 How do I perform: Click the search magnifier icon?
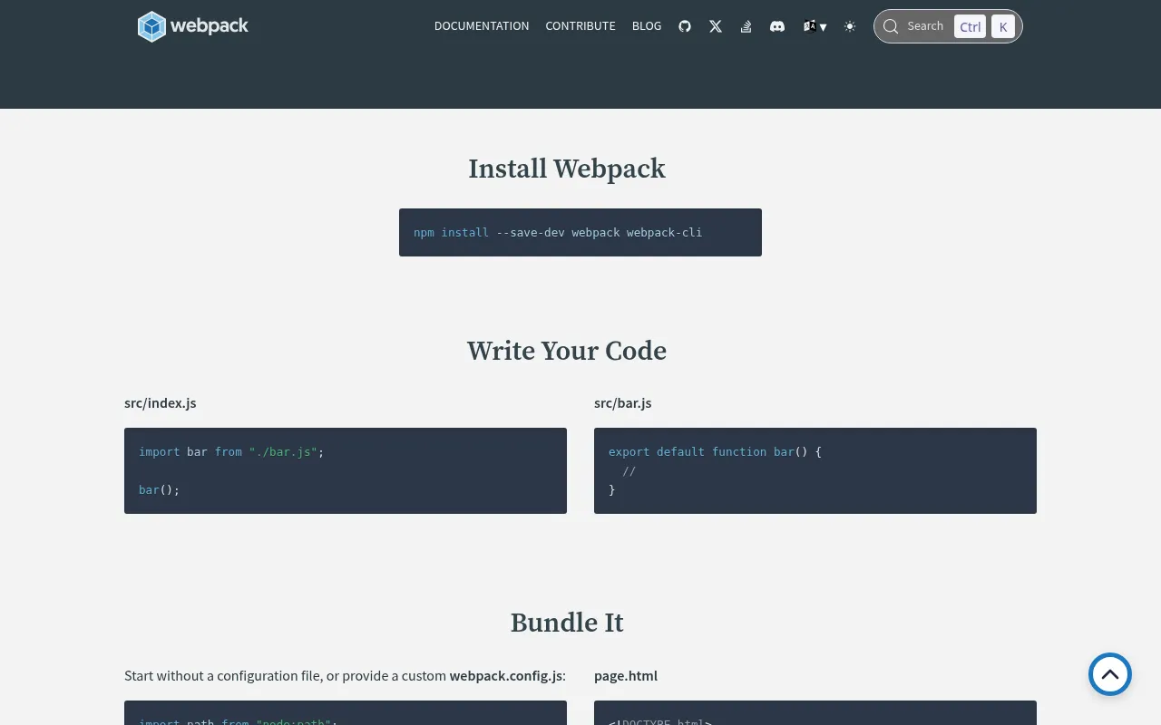891,26
